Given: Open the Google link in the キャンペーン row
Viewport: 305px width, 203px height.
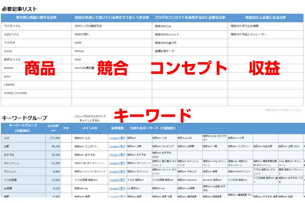Looking at the screenshot, I should [117, 163].
